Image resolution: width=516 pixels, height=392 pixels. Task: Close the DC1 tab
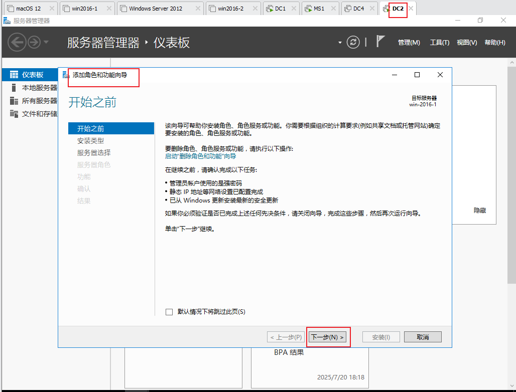coord(294,9)
